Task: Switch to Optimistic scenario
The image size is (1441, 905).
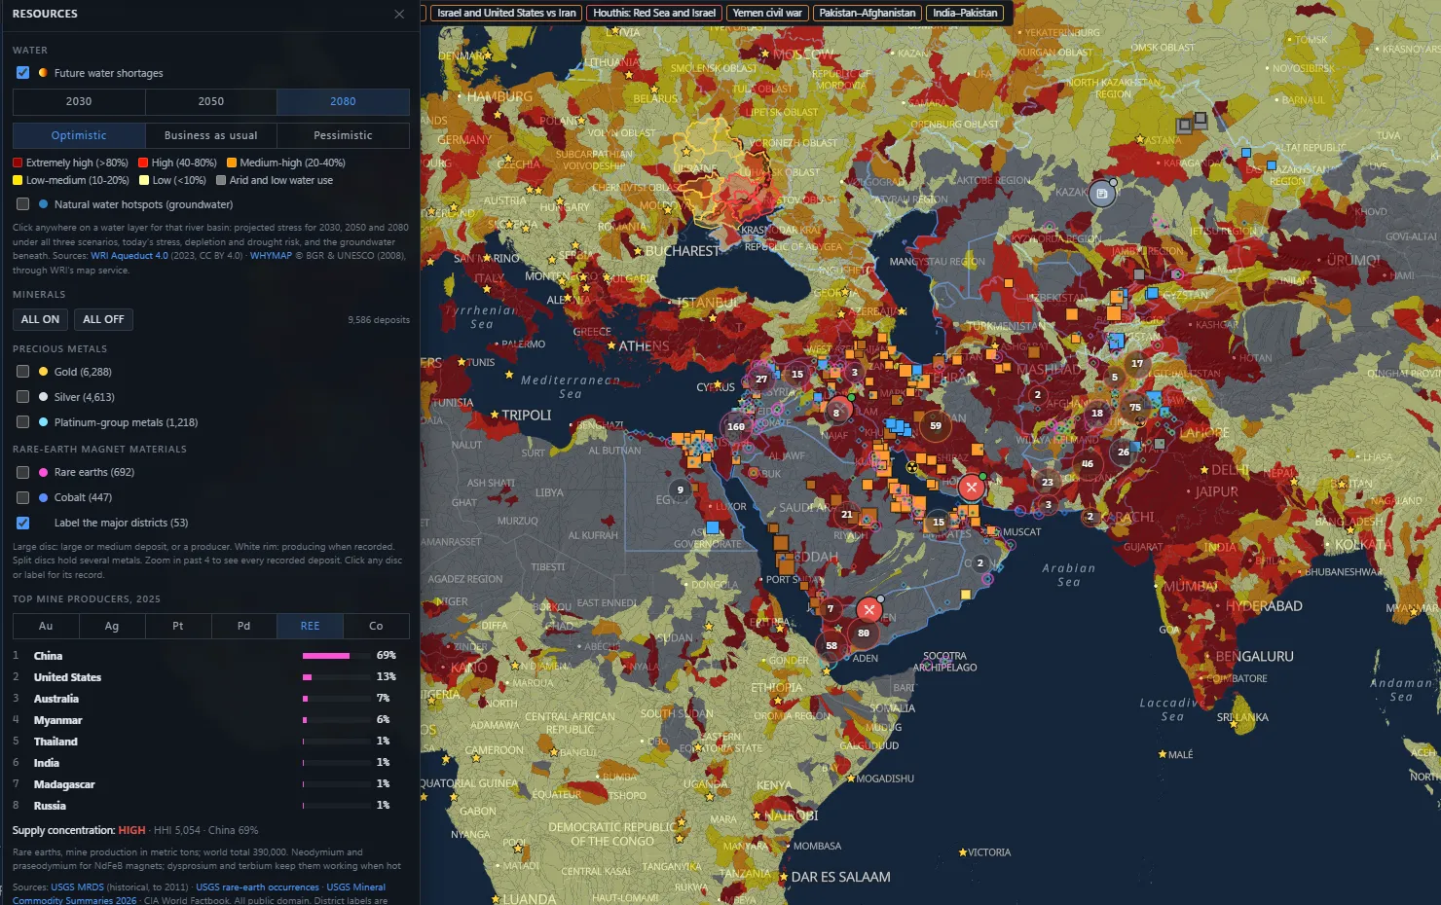Action: coord(79,135)
